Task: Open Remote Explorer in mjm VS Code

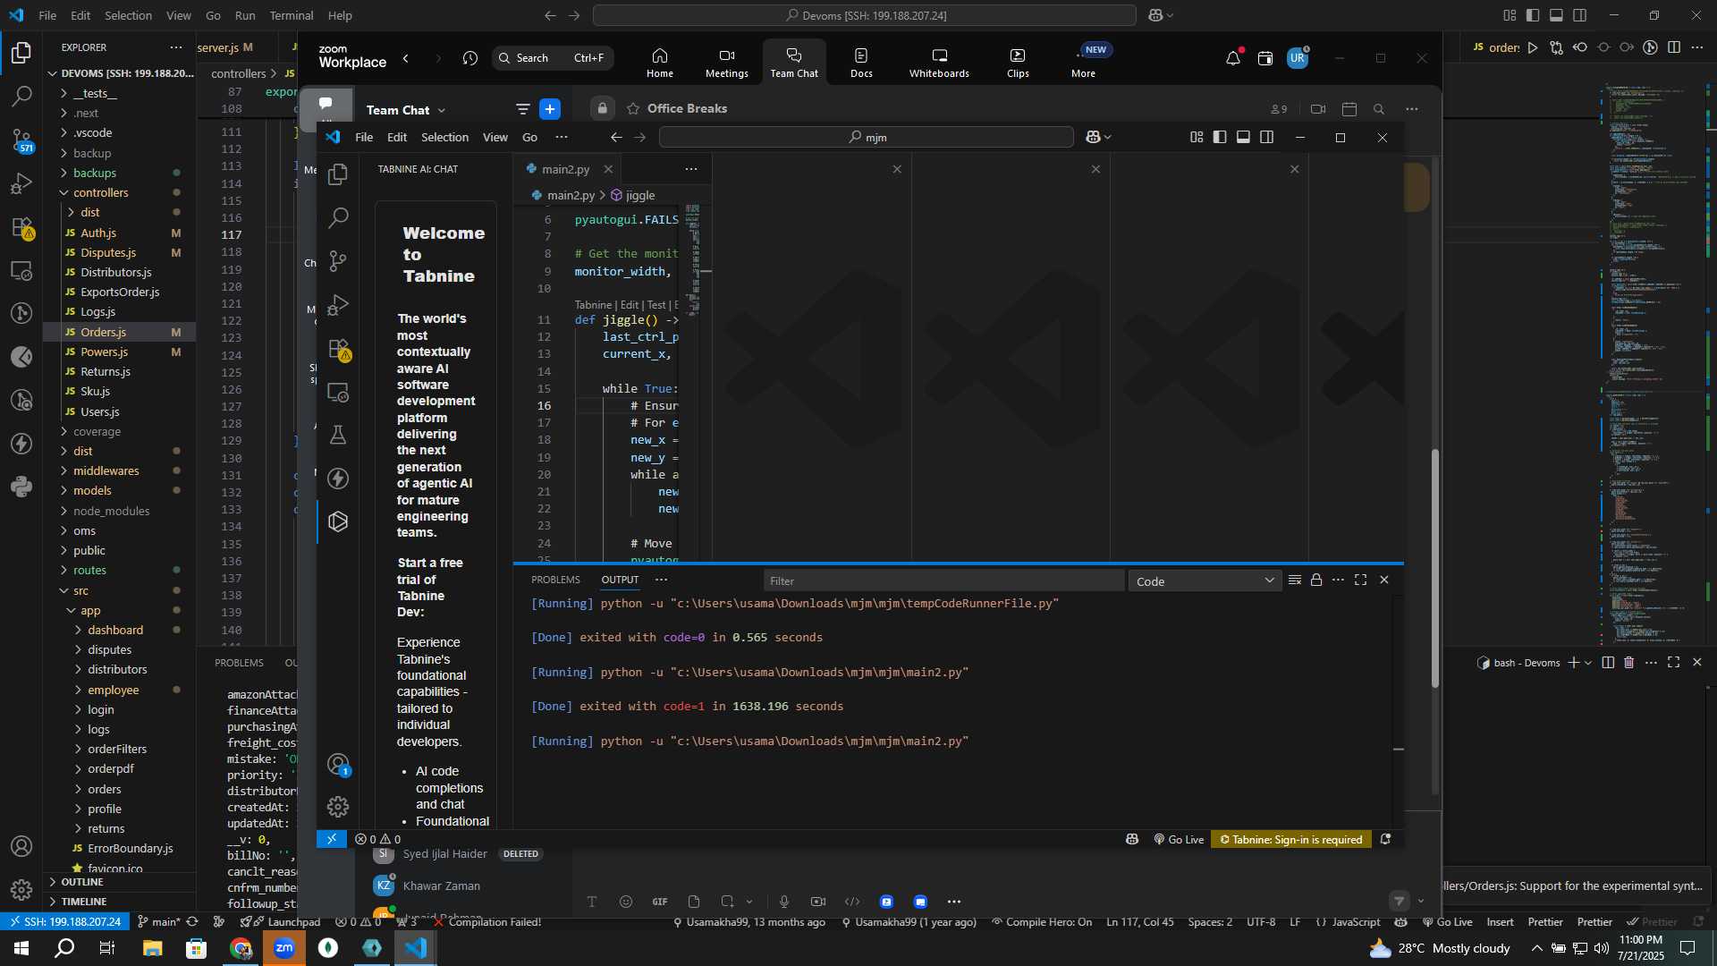Action: coord(338,392)
